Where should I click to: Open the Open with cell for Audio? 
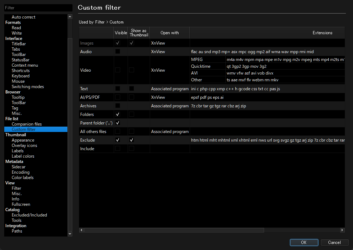point(170,52)
